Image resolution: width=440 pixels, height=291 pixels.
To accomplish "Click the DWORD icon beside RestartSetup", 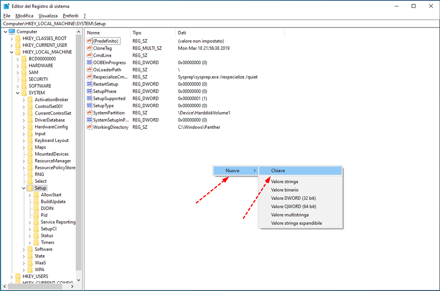I will click(x=89, y=84).
